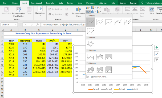Switch to the Home tab

(x=15, y=3)
